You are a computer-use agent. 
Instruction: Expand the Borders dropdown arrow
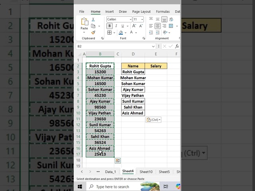(114, 33)
